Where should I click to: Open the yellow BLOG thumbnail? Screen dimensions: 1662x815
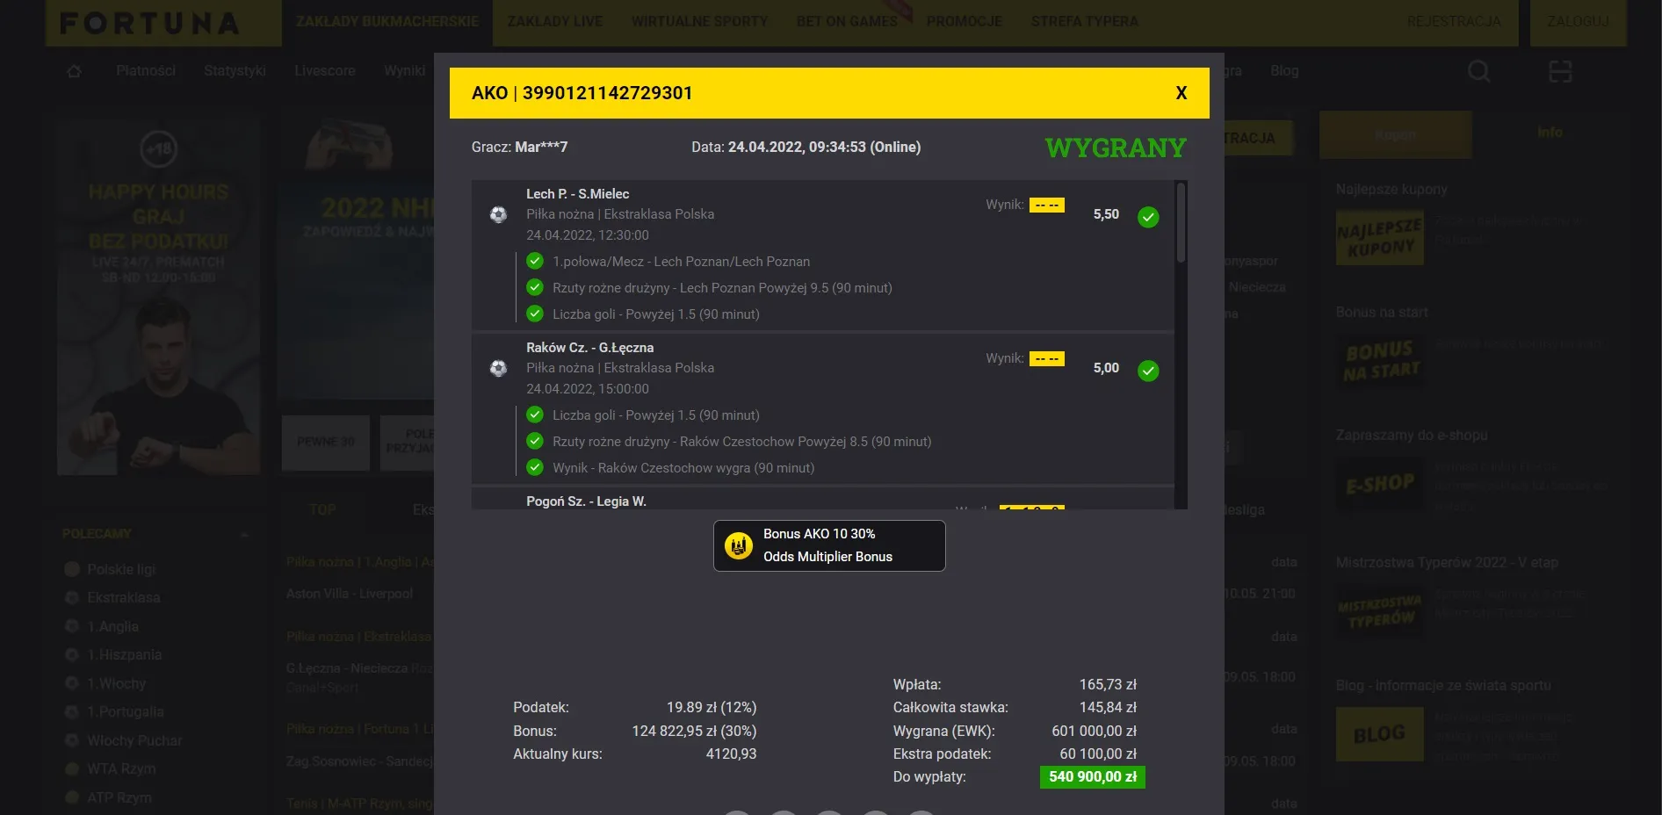tap(1379, 734)
